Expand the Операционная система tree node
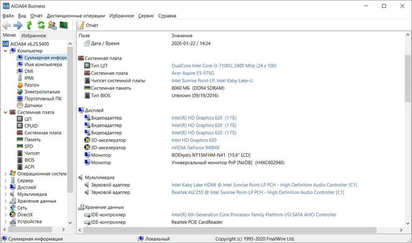 [5, 174]
